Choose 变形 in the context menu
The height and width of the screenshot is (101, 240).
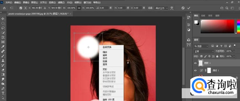(105, 69)
